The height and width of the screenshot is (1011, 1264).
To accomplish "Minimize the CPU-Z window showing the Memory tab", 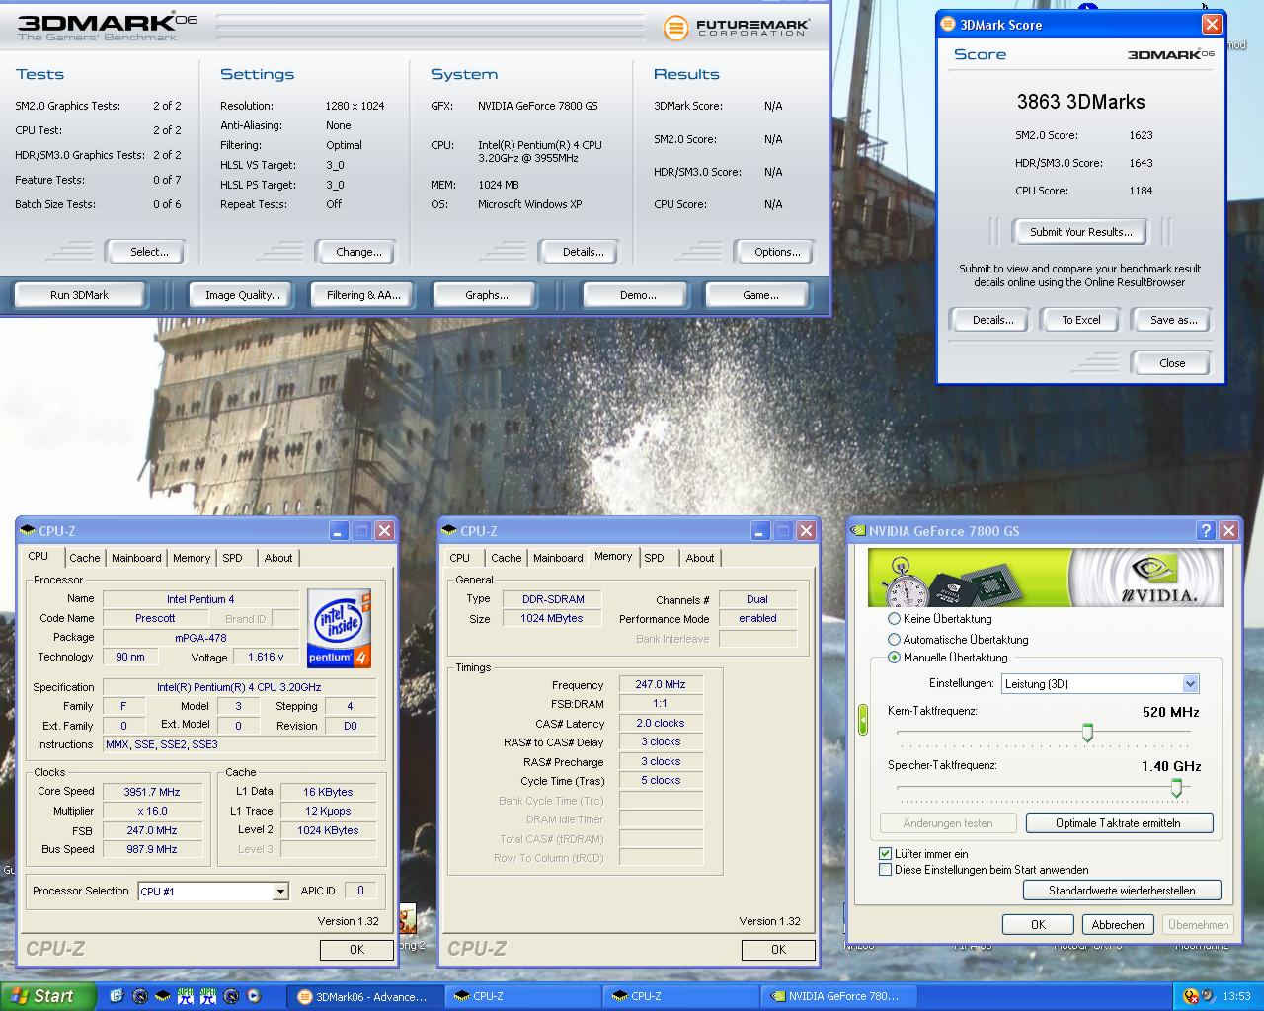I will 759,531.
